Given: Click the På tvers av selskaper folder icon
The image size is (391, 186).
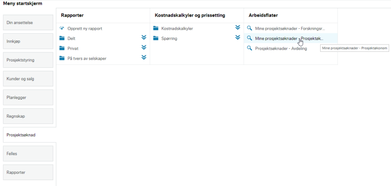Looking at the screenshot, I should click(x=62, y=58).
